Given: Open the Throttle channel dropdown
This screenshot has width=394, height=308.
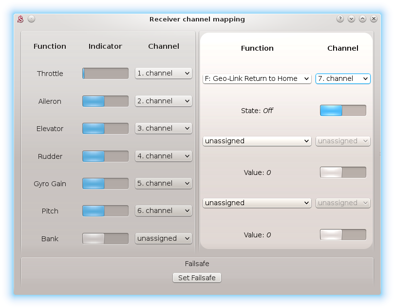Looking at the screenshot, I should click(164, 73).
